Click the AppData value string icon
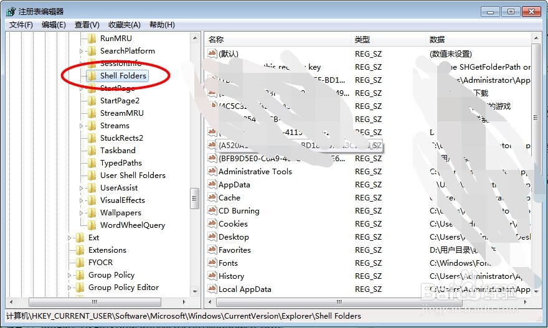 click(x=212, y=184)
